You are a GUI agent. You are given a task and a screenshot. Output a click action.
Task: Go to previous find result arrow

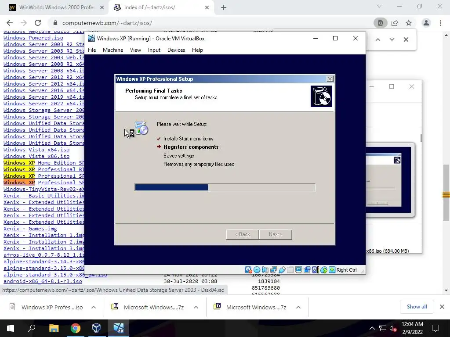tap(378, 39)
